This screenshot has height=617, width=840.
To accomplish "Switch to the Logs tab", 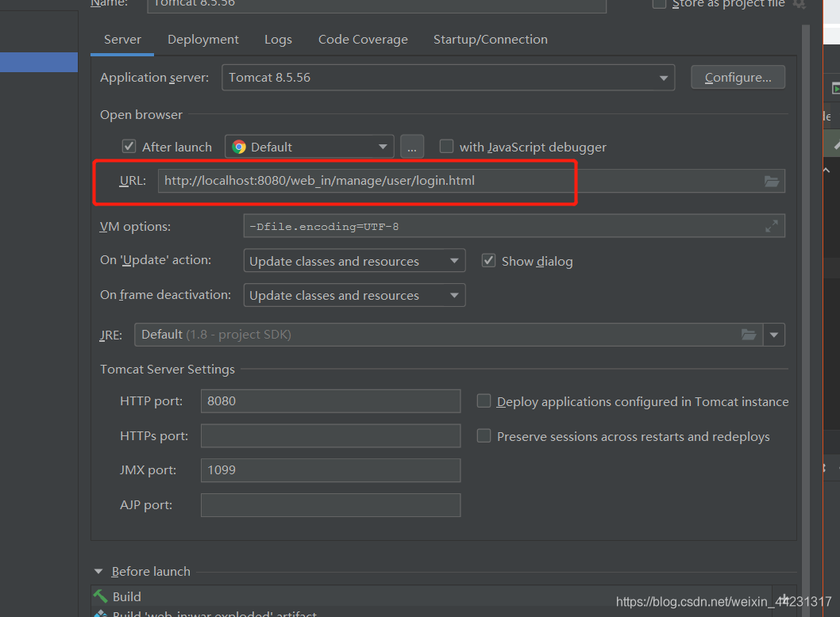I will tap(278, 40).
